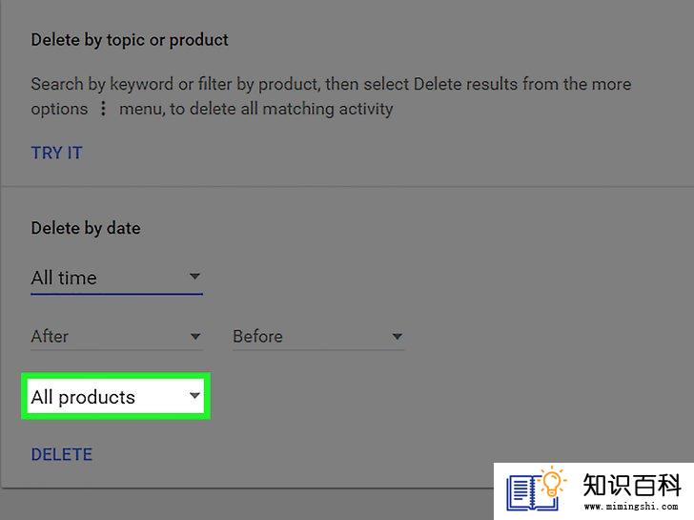The height and width of the screenshot is (520, 694).
Task: Click the www.mimingshi.com URL text
Action: tap(631, 507)
